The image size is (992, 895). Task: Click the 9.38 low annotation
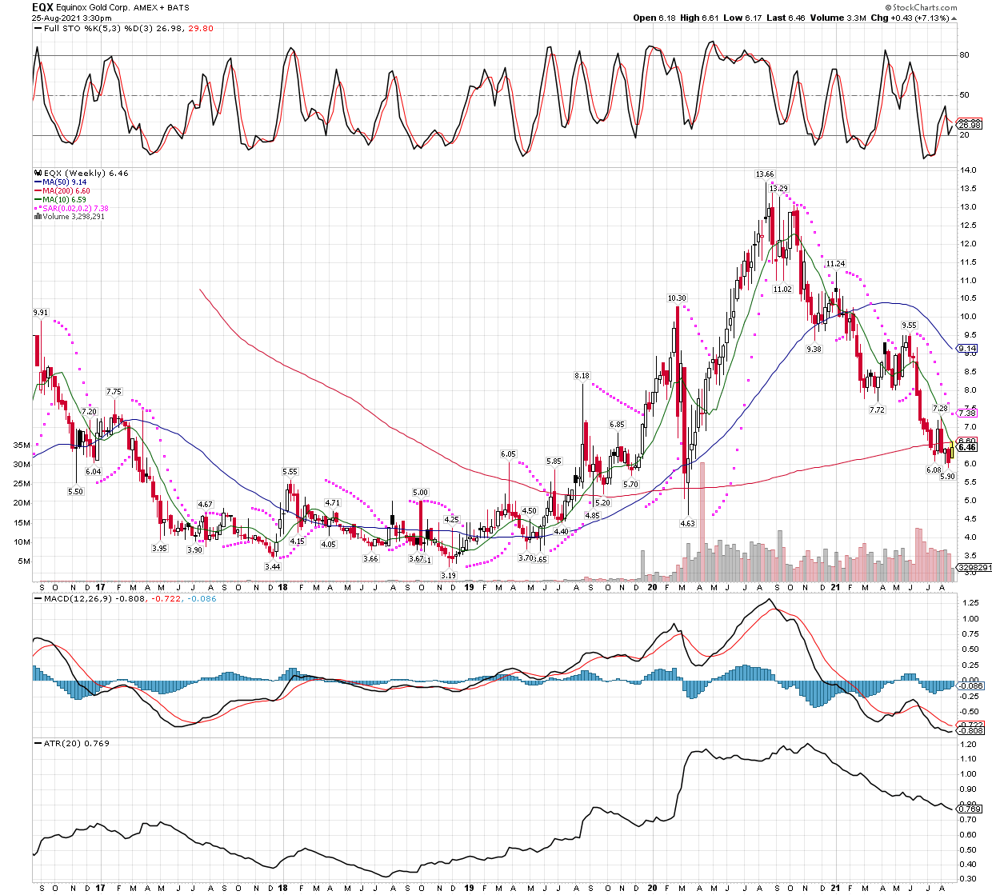814,350
